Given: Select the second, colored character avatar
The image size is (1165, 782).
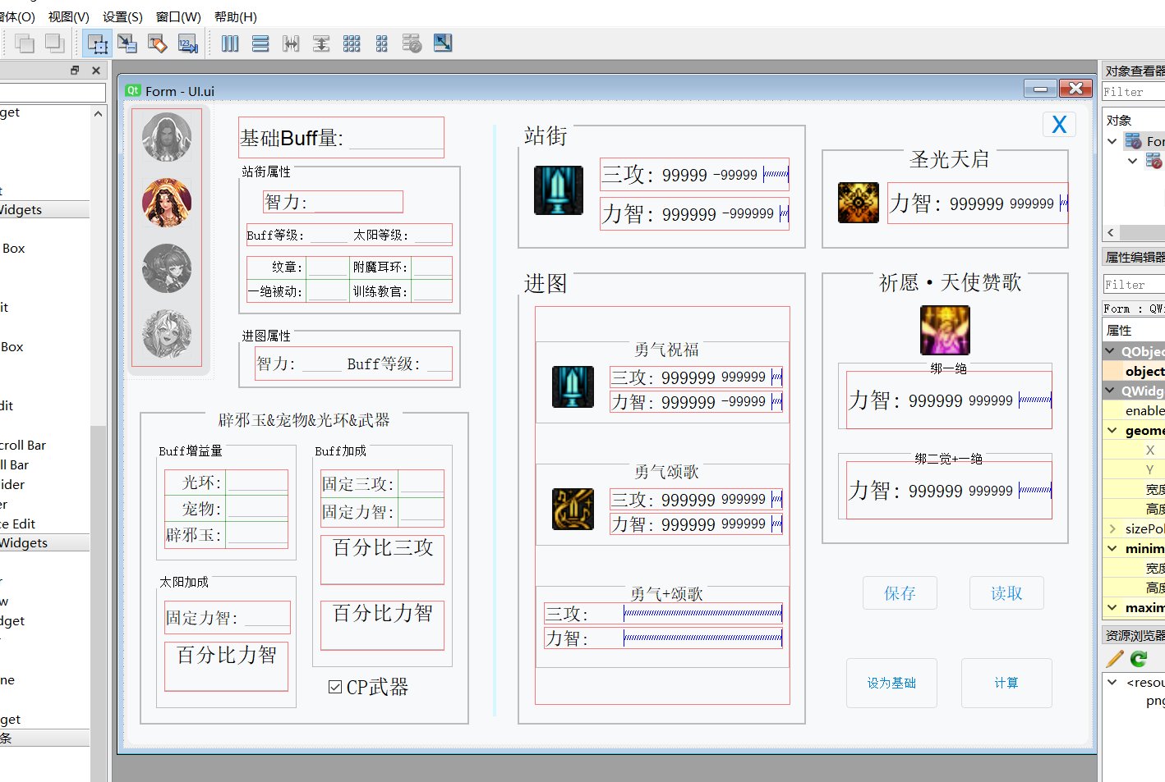Looking at the screenshot, I should [x=167, y=203].
